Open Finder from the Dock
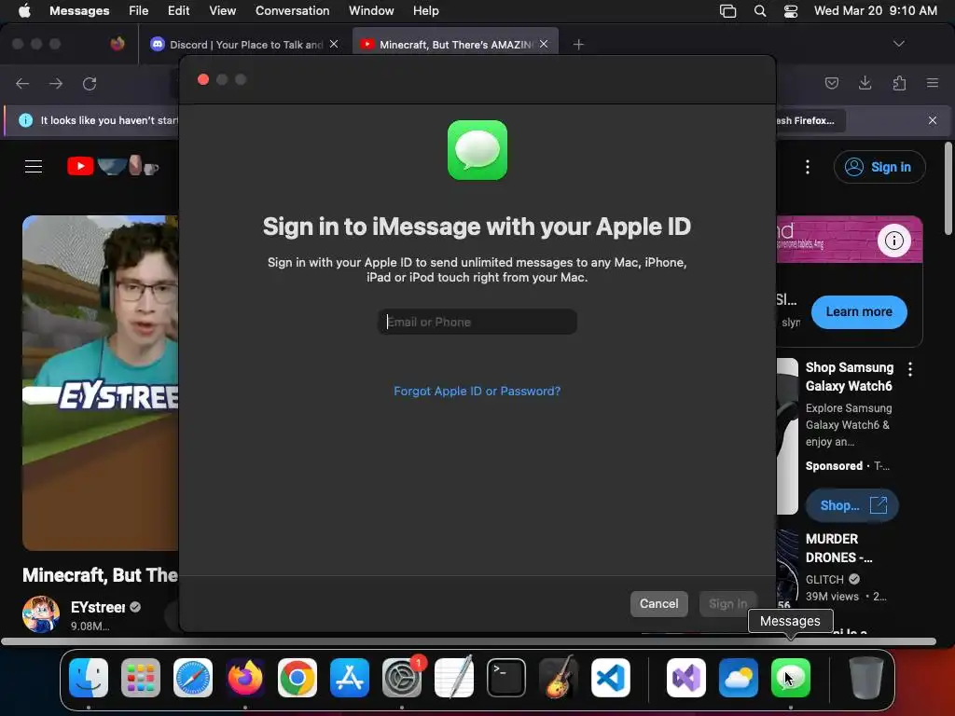This screenshot has height=716, width=955. pos(89,678)
